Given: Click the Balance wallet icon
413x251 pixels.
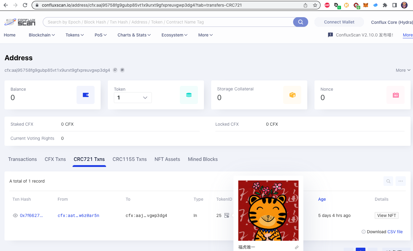Looking at the screenshot, I should [x=86, y=95].
